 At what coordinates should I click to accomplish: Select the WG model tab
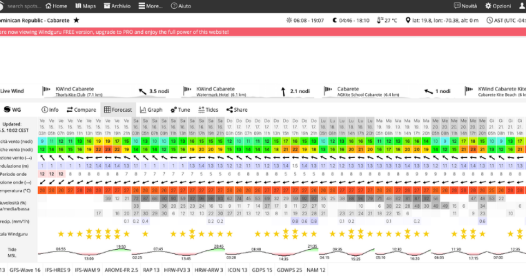point(12,110)
